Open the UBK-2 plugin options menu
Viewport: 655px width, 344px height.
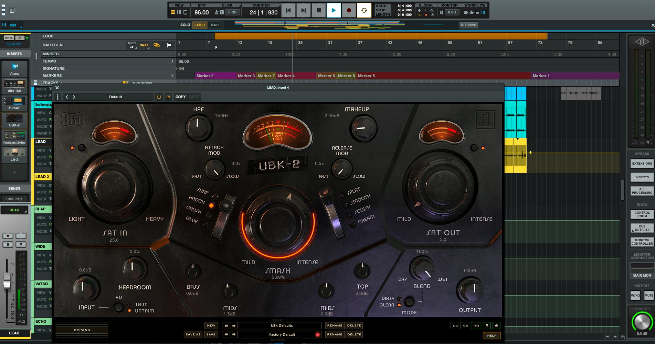tap(57, 97)
